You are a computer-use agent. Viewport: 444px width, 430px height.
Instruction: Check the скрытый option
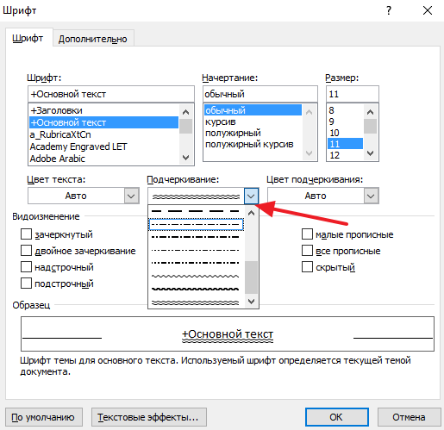click(x=307, y=267)
